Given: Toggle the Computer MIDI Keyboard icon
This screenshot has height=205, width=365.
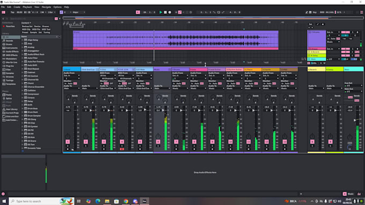Looking at the screenshot, I should pyautogui.click(x=310, y=12).
